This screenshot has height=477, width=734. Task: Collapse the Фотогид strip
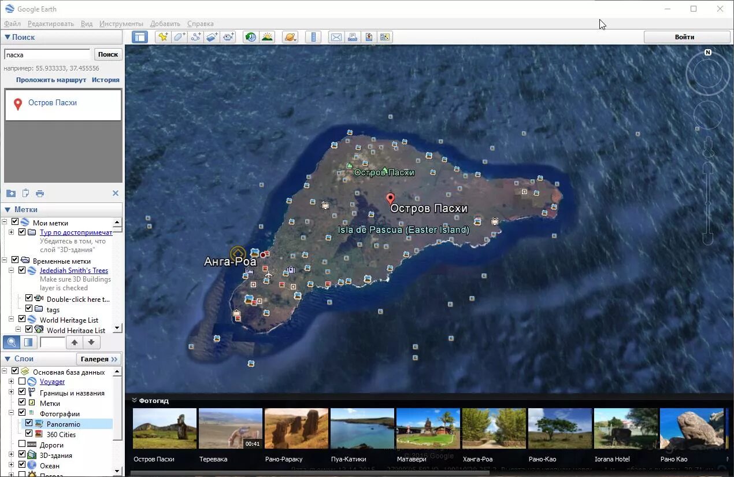134,400
